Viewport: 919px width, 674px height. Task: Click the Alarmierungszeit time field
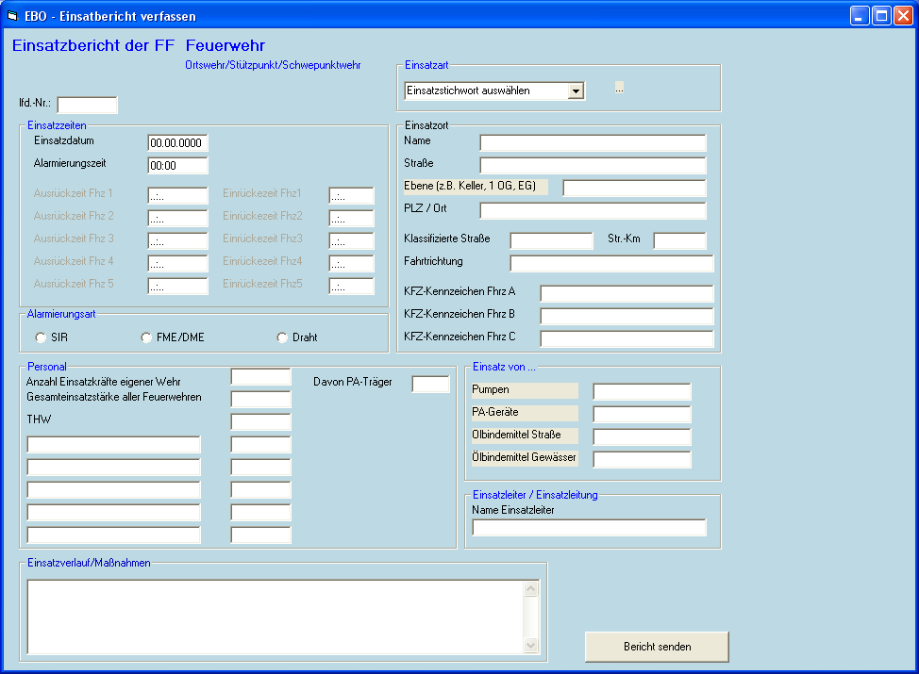pos(177,166)
